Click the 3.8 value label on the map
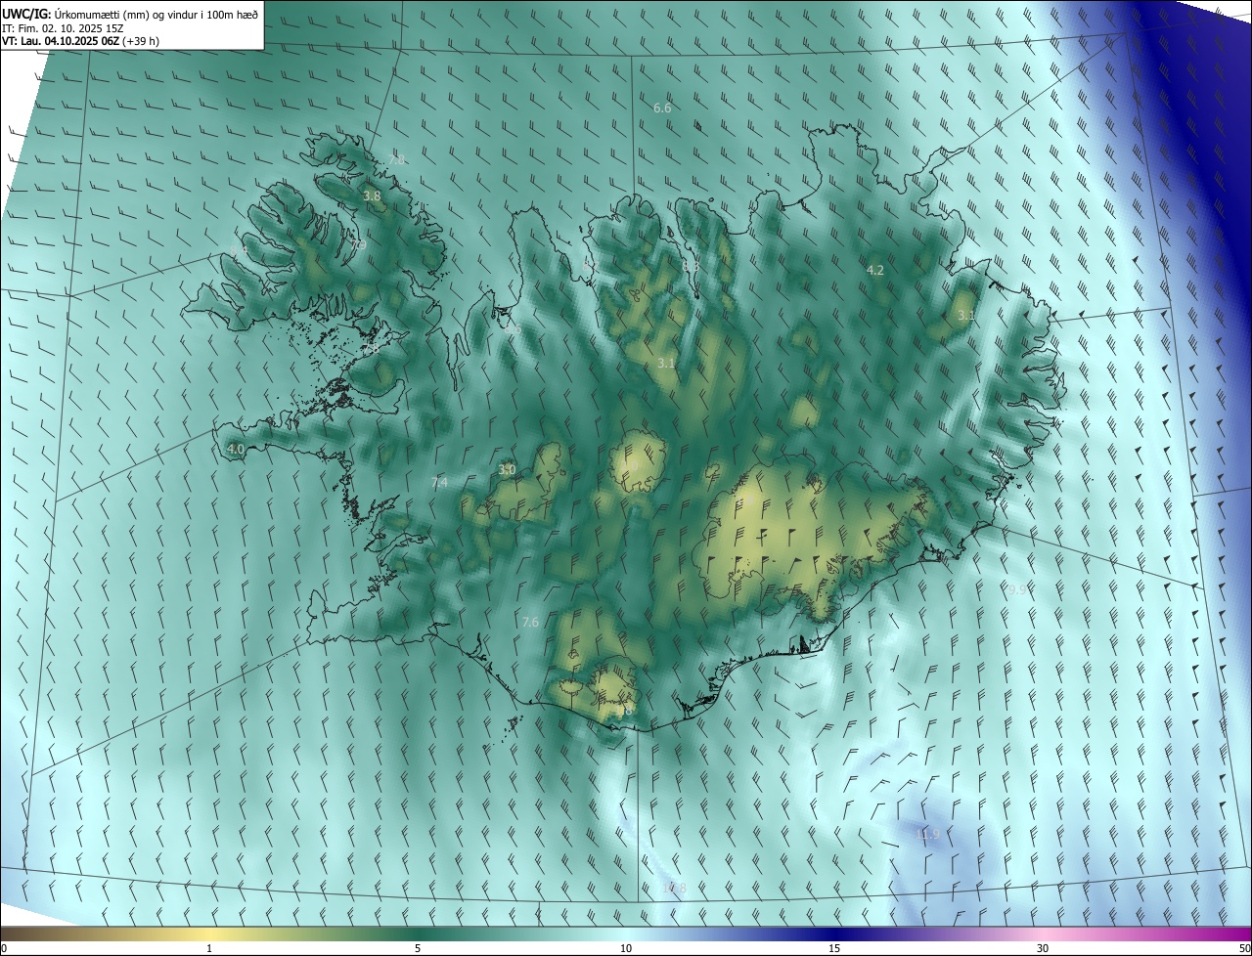 (372, 196)
